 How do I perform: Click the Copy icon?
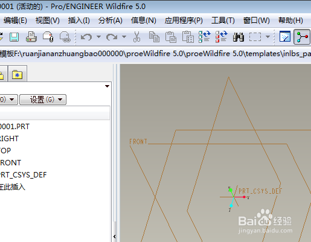(x=154, y=37)
